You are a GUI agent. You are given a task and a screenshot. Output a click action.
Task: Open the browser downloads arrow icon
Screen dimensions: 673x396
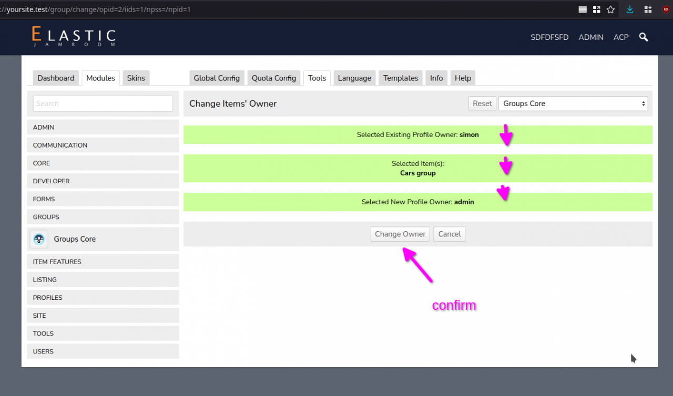click(x=630, y=9)
